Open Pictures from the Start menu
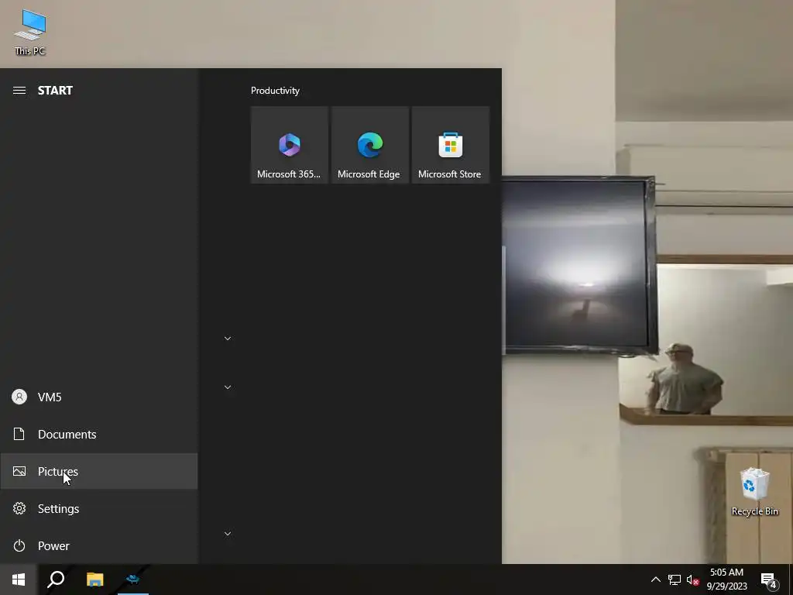The image size is (793, 595). (x=98, y=472)
